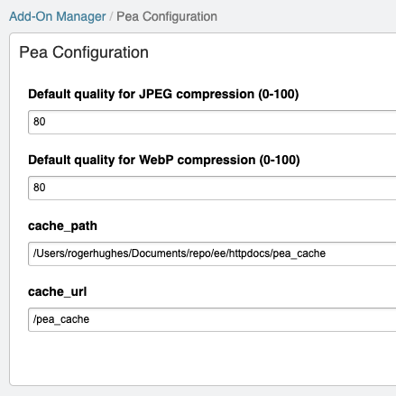Click the JPEG compression quality label
The image size is (396, 396).
(x=163, y=94)
